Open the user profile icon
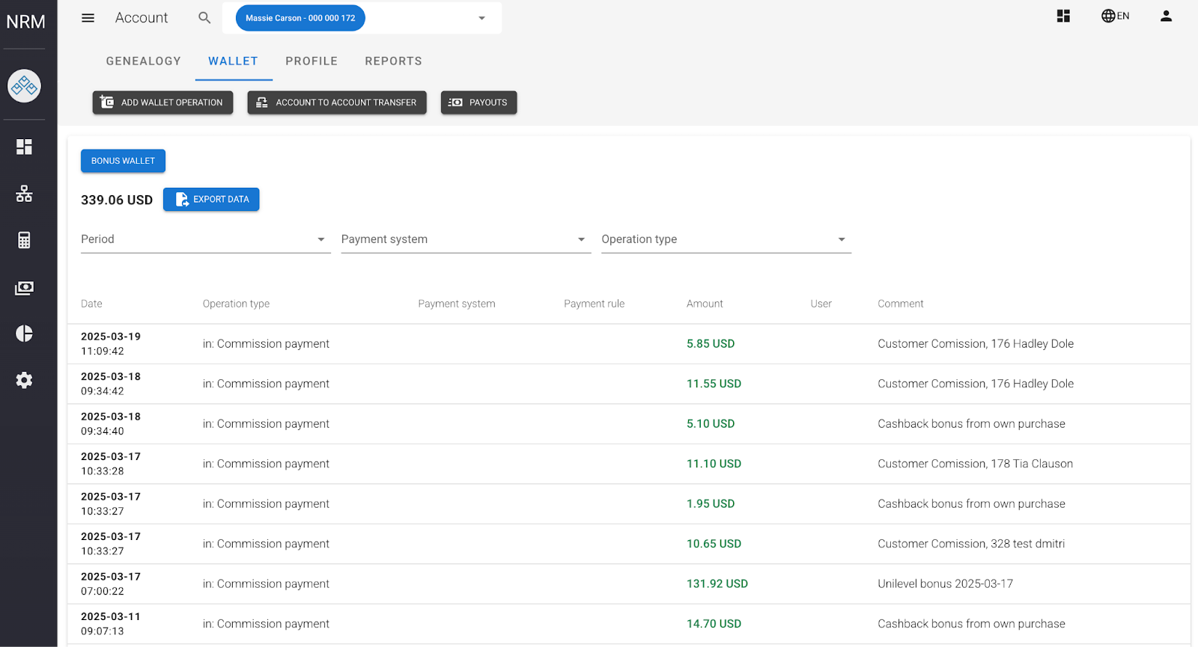Viewport: 1198px width, 647px height. click(1166, 16)
